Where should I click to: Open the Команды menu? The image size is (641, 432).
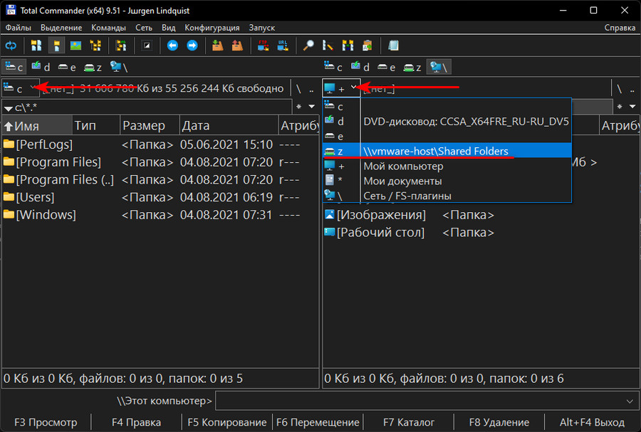tap(108, 28)
